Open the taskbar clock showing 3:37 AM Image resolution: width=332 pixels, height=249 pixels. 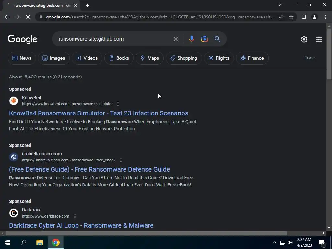click(304, 243)
